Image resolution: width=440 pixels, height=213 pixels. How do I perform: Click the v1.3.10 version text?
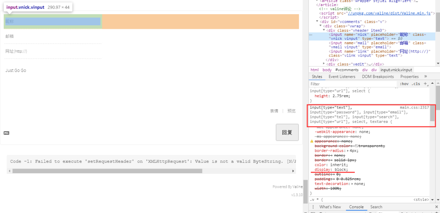pyautogui.click(x=297, y=195)
